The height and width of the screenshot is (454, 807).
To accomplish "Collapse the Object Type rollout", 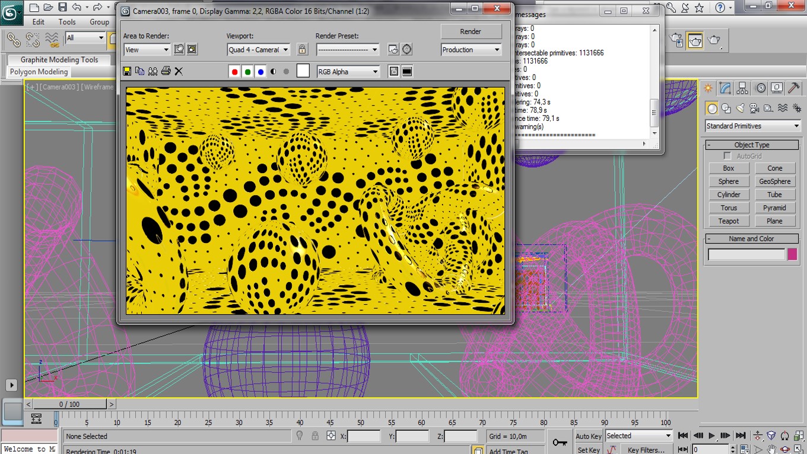I will tap(752, 145).
